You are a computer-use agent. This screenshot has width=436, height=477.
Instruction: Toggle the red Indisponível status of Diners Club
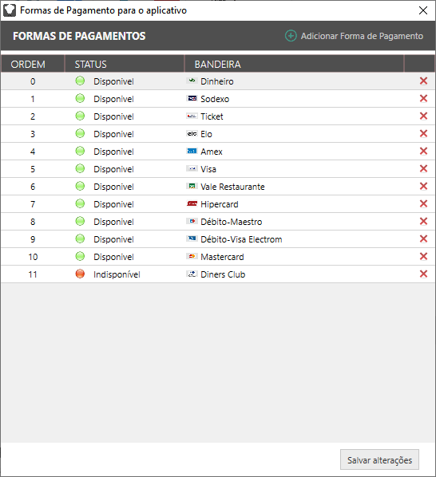click(80, 274)
